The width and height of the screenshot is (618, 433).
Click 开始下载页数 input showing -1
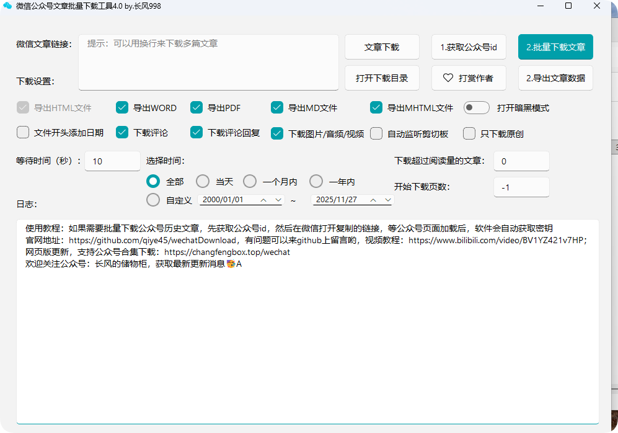coord(521,187)
